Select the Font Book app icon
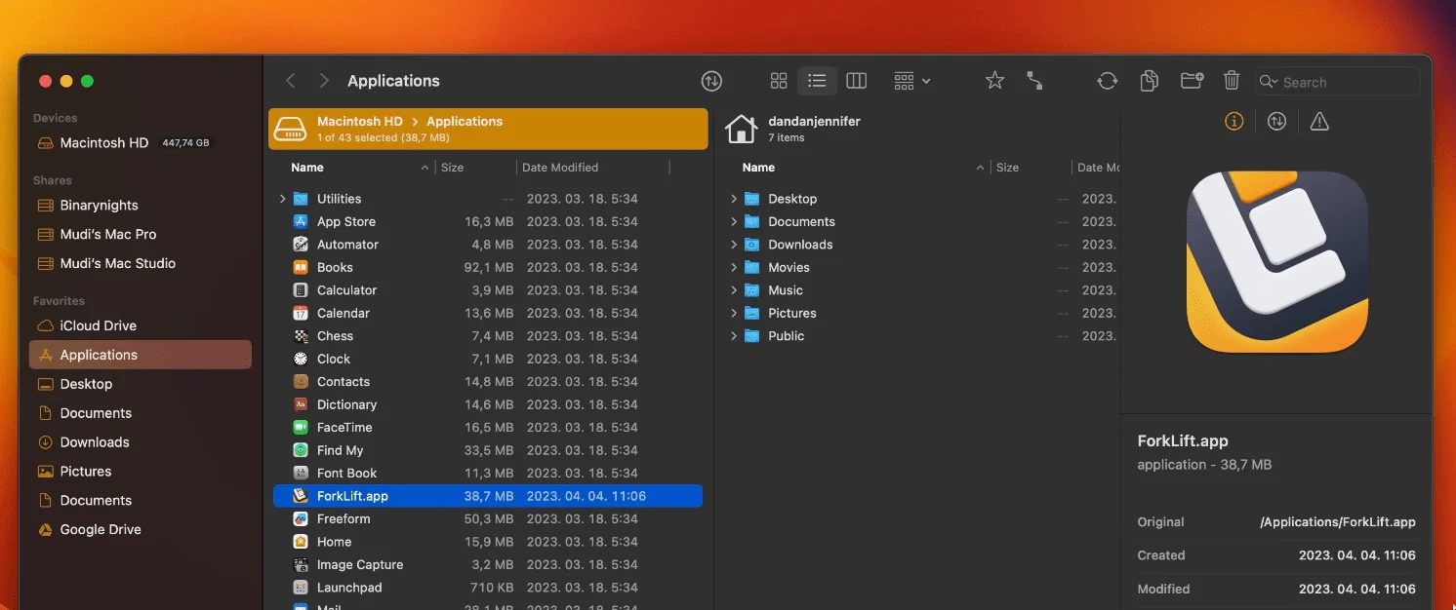This screenshot has height=610, width=1456. click(301, 474)
